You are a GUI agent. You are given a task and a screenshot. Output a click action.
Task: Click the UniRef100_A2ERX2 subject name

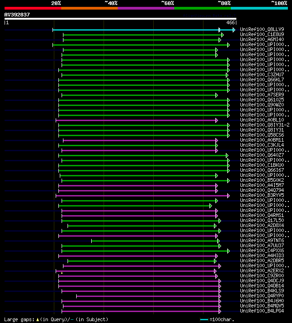click(262, 270)
